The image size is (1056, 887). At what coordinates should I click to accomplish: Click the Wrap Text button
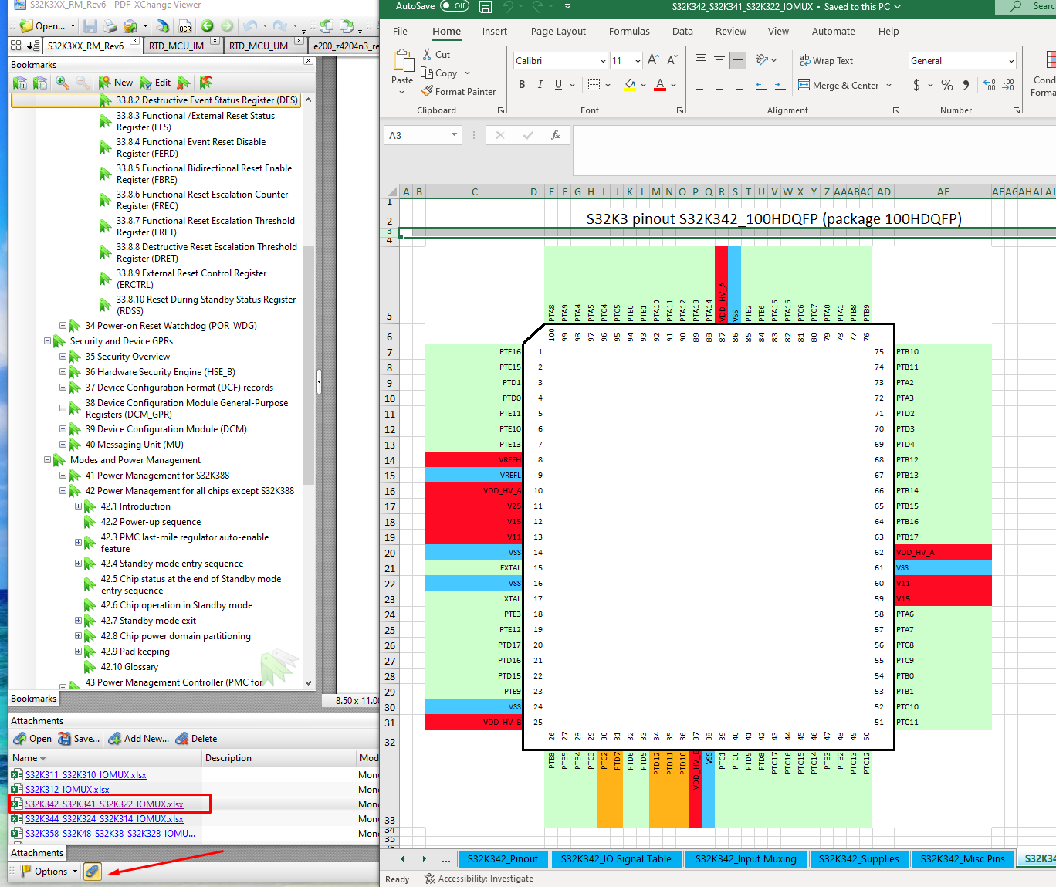(826, 60)
